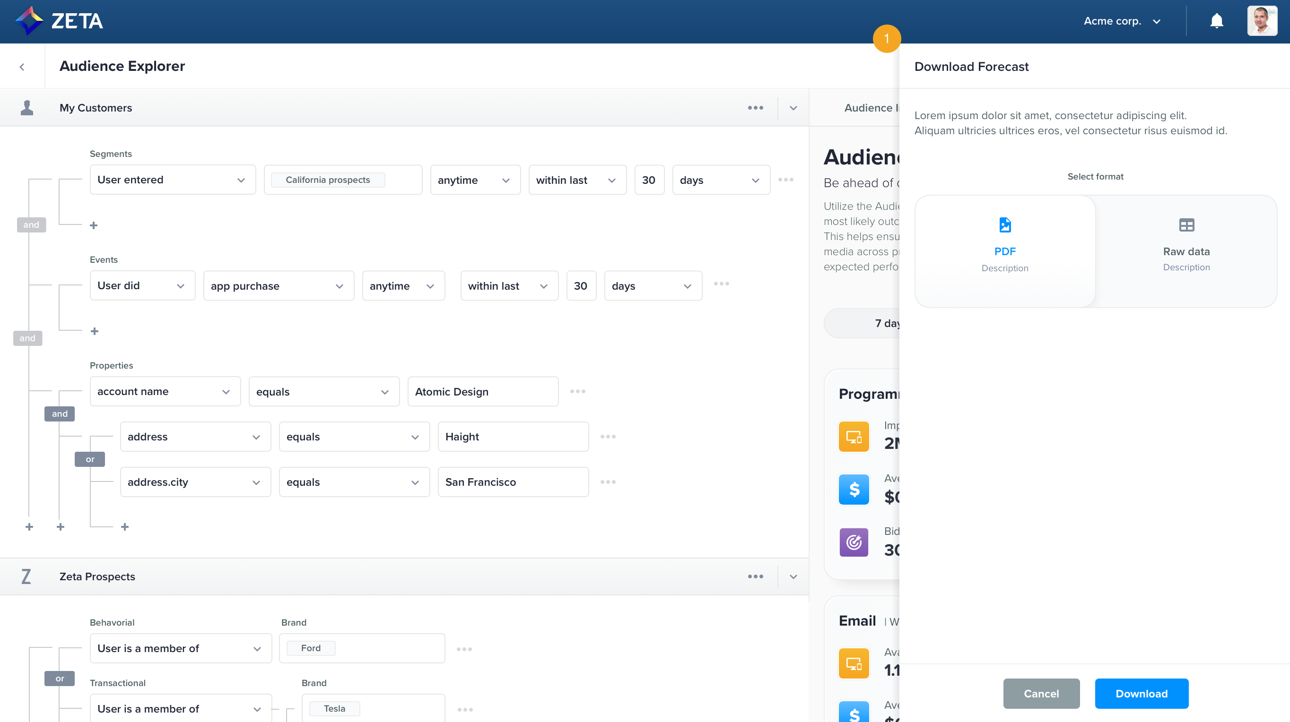Add a new segment condition with plus
The height and width of the screenshot is (722, 1290).
(x=94, y=225)
